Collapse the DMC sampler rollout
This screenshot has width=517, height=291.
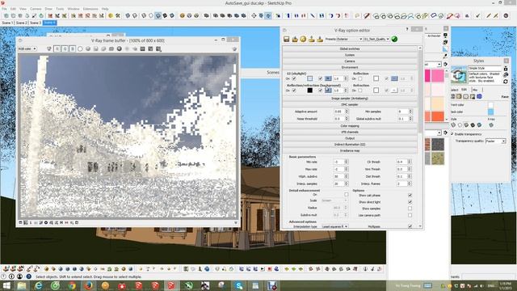click(350, 104)
